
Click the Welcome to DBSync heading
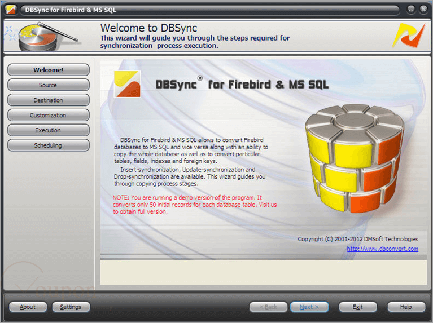pyautogui.click(x=148, y=28)
